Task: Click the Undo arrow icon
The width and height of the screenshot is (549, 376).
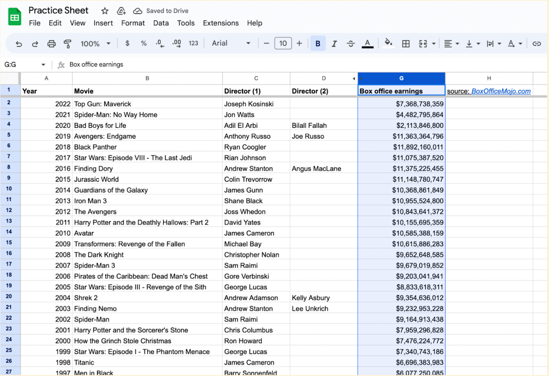Action: 19,44
